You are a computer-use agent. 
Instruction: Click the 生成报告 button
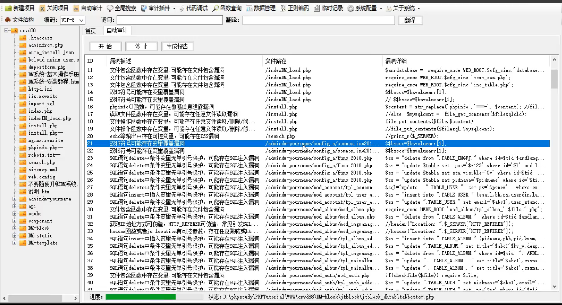(177, 47)
